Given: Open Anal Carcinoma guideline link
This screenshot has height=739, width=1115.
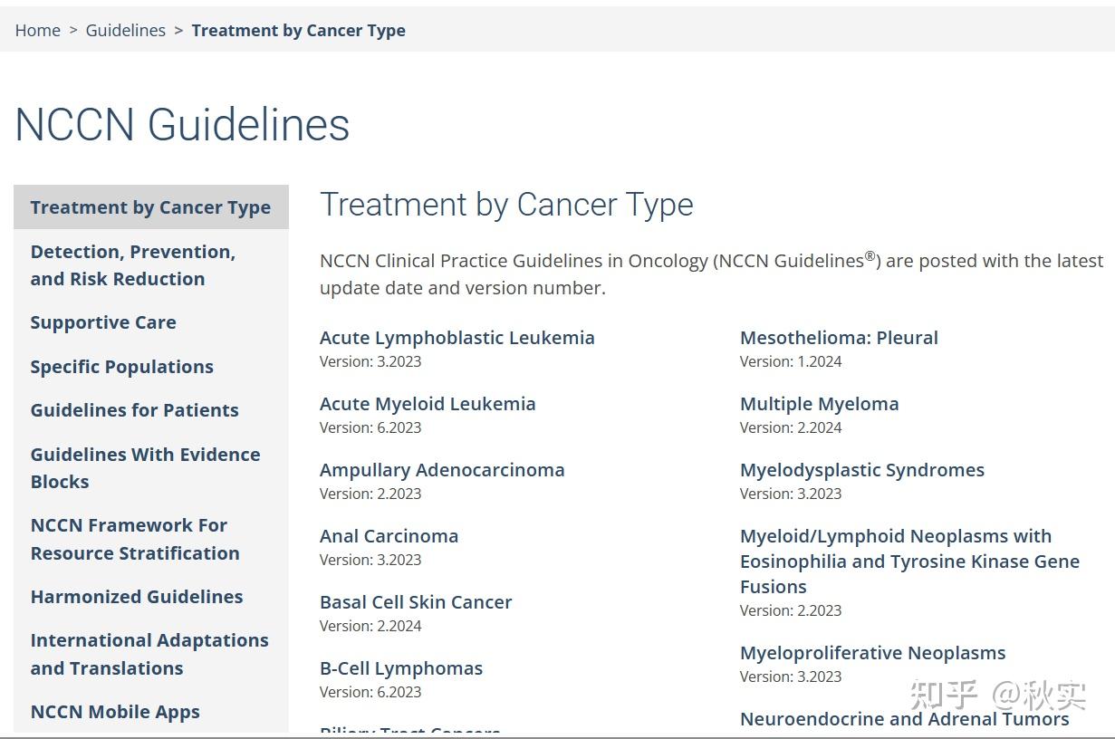Looking at the screenshot, I should 389,536.
